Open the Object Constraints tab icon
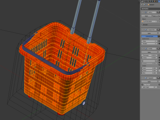Image resolution: width=160 pixels, height=120 pixels. click(x=157, y=1)
